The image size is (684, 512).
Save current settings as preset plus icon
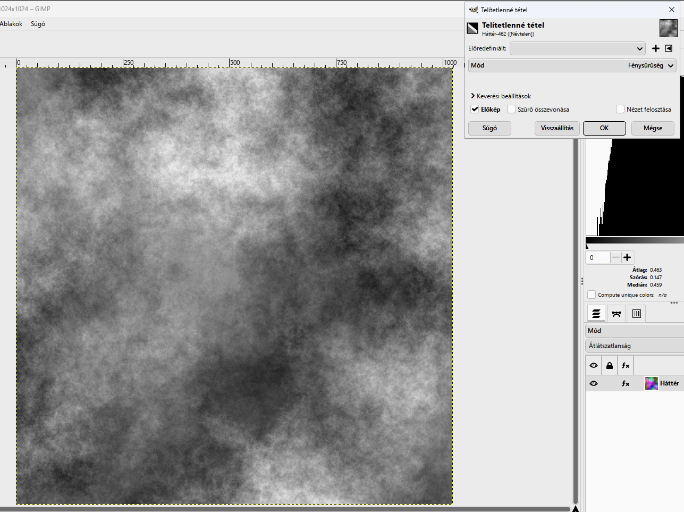[655, 48]
